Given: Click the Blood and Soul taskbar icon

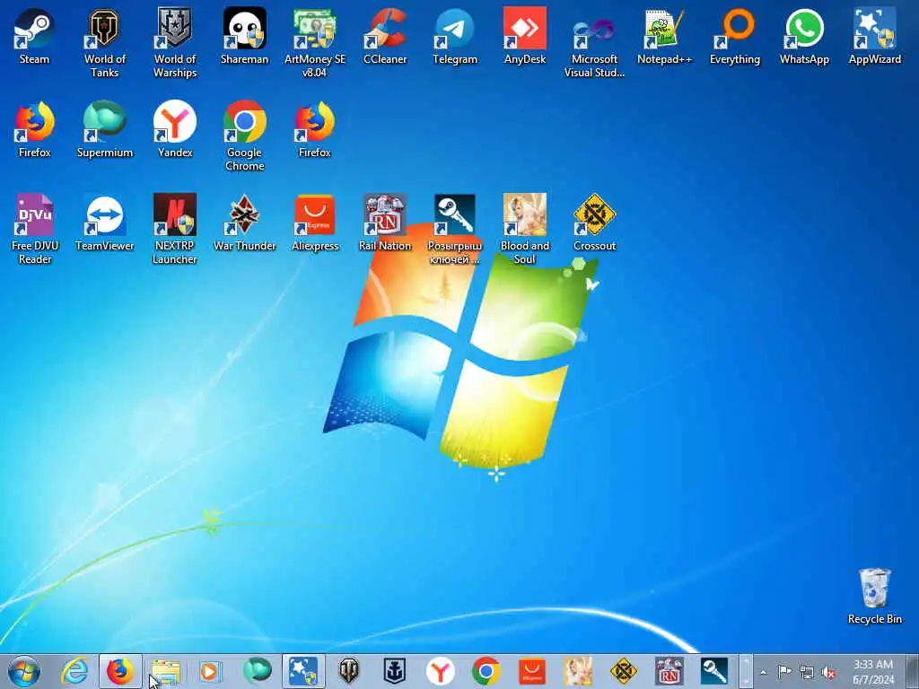Looking at the screenshot, I should click(x=577, y=671).
